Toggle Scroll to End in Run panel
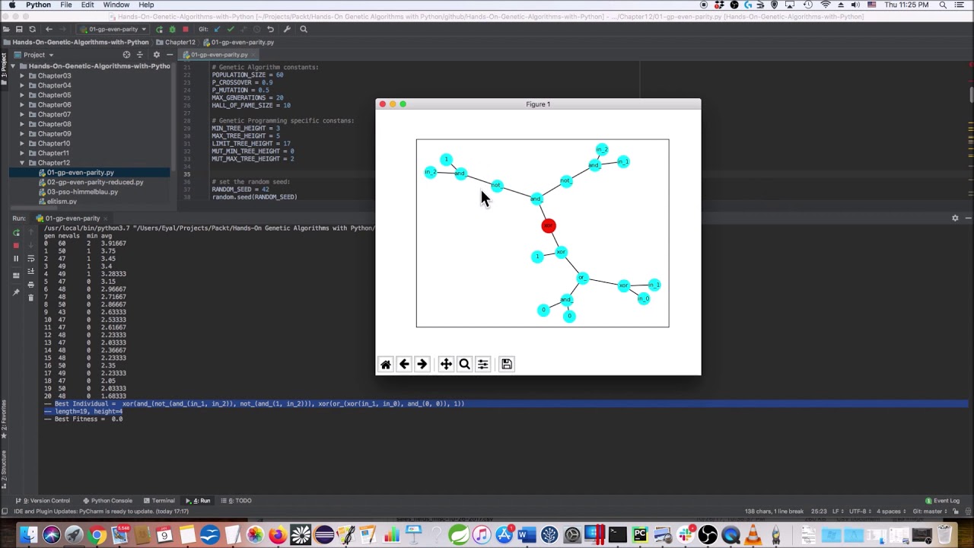This screenshot has width=974, height=548. 30,271
